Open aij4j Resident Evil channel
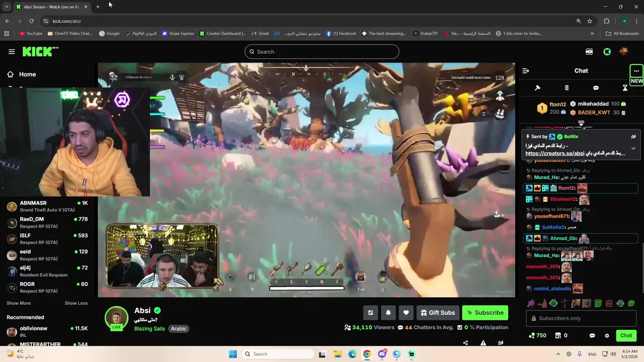644x362 pixels. [48, 271]
